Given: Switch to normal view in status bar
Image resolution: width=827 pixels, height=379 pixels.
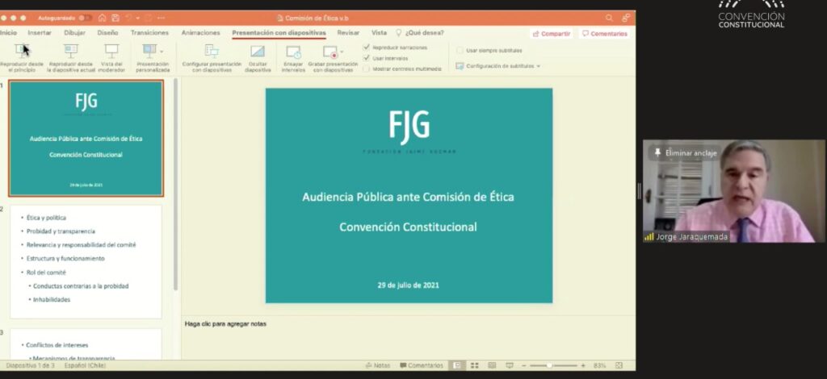Looking at the screenshot, I should pyautogui.click(x=457, y=365).
